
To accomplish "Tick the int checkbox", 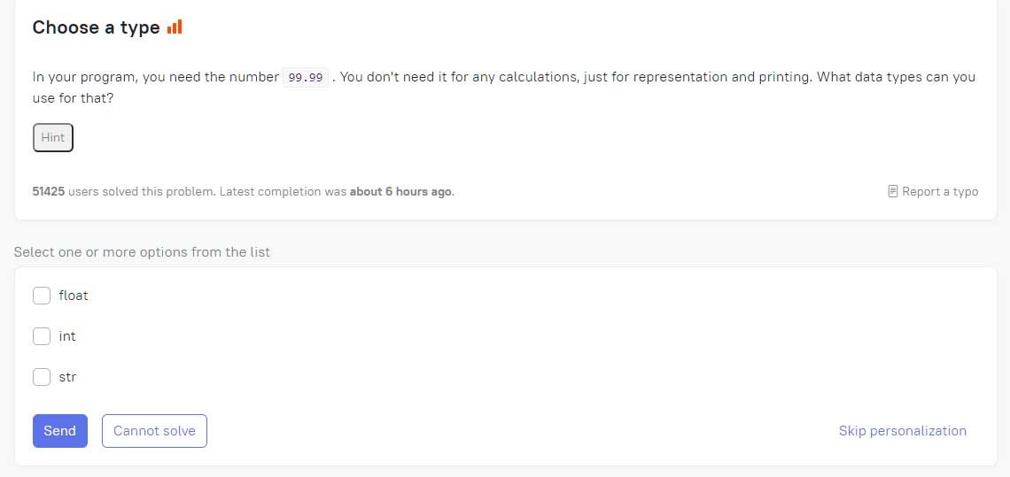I will click(x=42, y=336).
